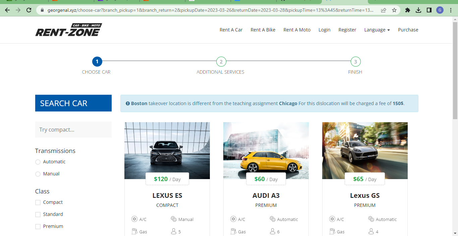This screenshot has width=458, height=236.
Task: Share this page via address bar icon
Action: [x=384, y=10]
